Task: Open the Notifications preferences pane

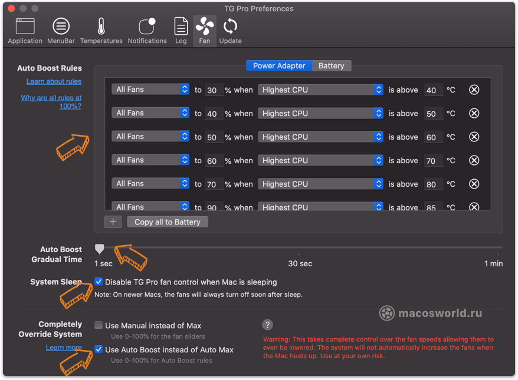Action: 147,31
